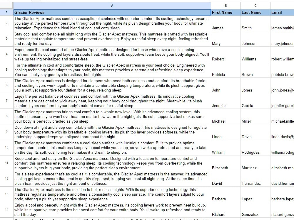Click the last name cell 'Lopez'

(255, 194)
